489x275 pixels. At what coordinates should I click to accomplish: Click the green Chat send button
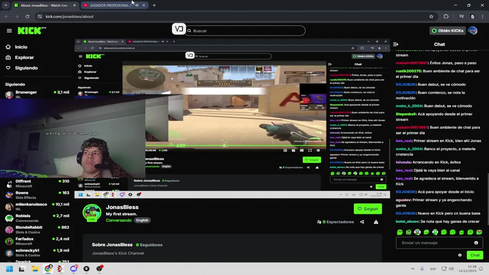[x=475, y=255]
